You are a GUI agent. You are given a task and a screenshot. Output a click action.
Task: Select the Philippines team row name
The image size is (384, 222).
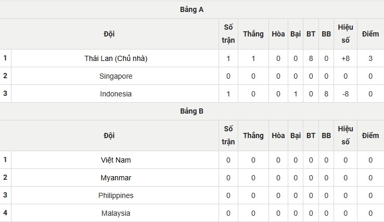click(116, 195)
